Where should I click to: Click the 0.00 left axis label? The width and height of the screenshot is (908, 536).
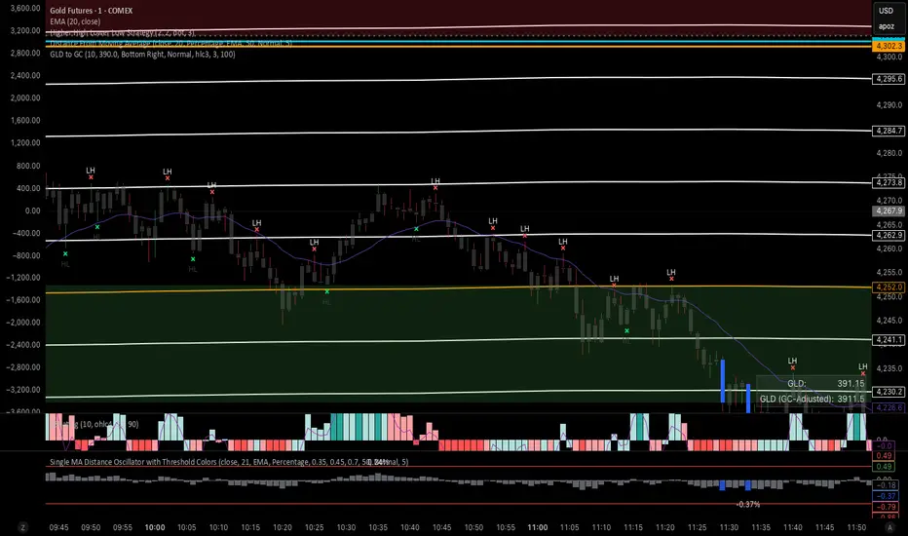[32, 211]
